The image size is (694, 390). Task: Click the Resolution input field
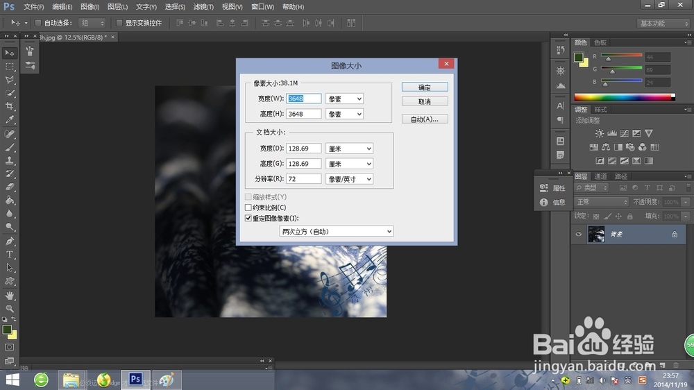pos(304,179)
